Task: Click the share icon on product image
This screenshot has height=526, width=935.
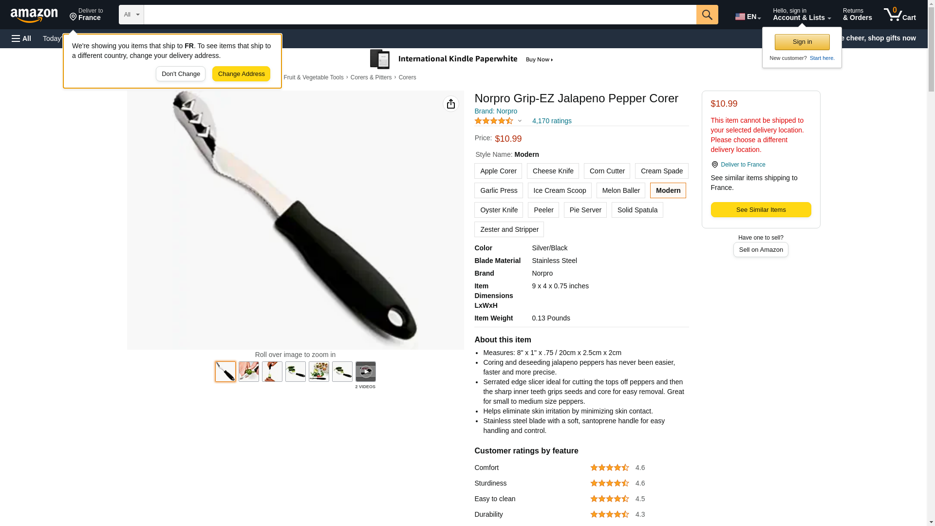Action: (x=451, y=104)
